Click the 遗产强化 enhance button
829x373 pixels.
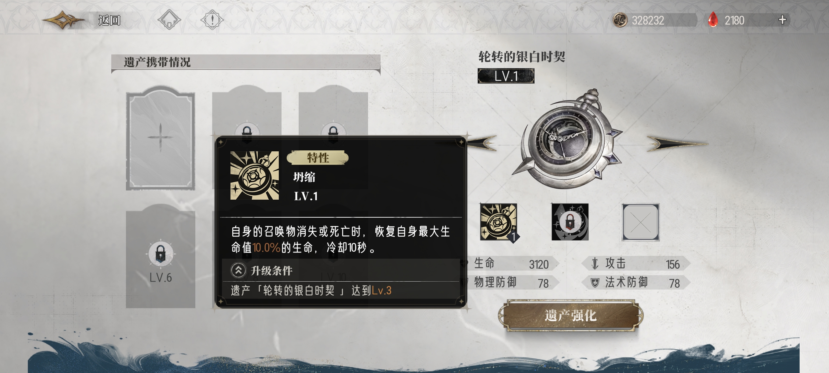[x=570, y=316]
